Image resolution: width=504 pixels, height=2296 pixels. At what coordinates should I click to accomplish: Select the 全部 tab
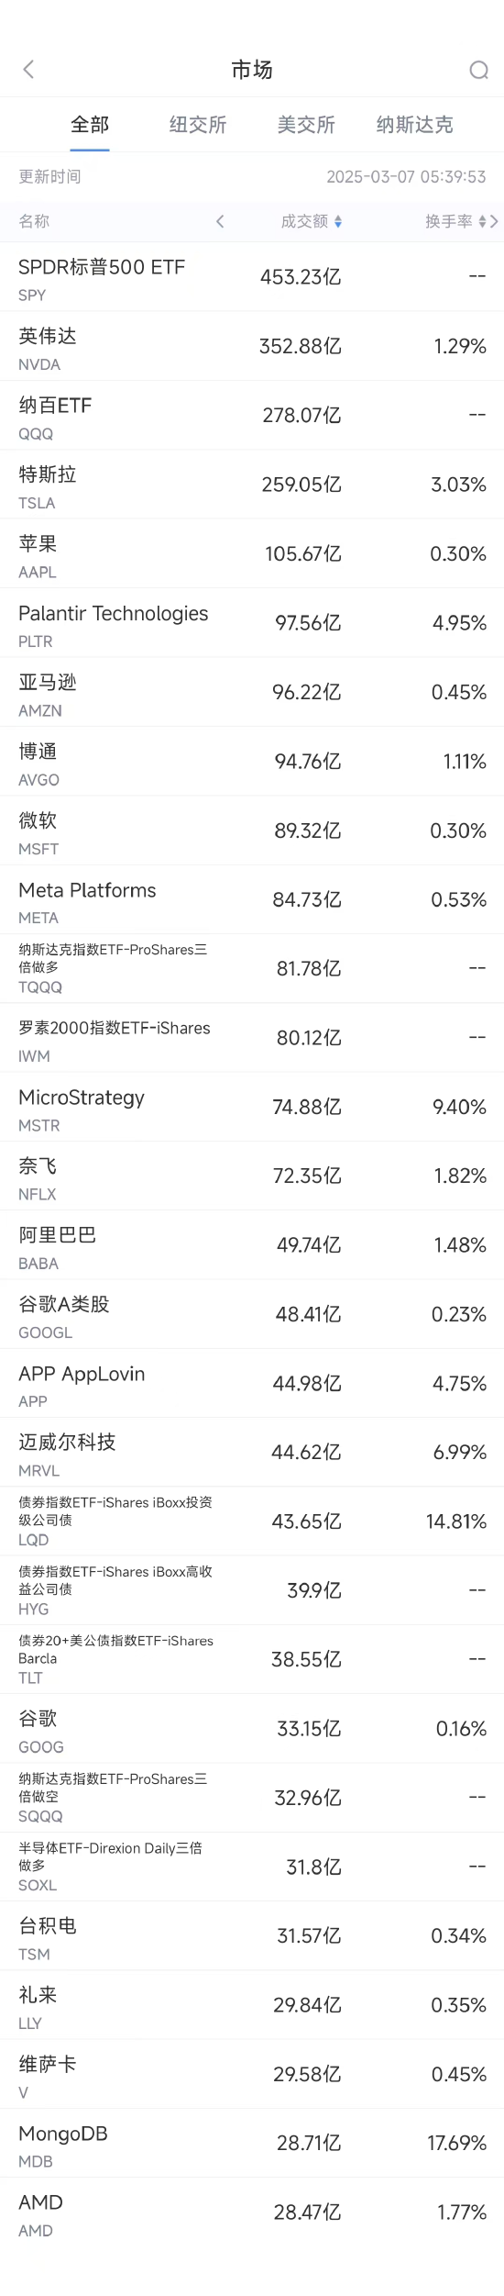pyautogui.click(x=90, y=125)
